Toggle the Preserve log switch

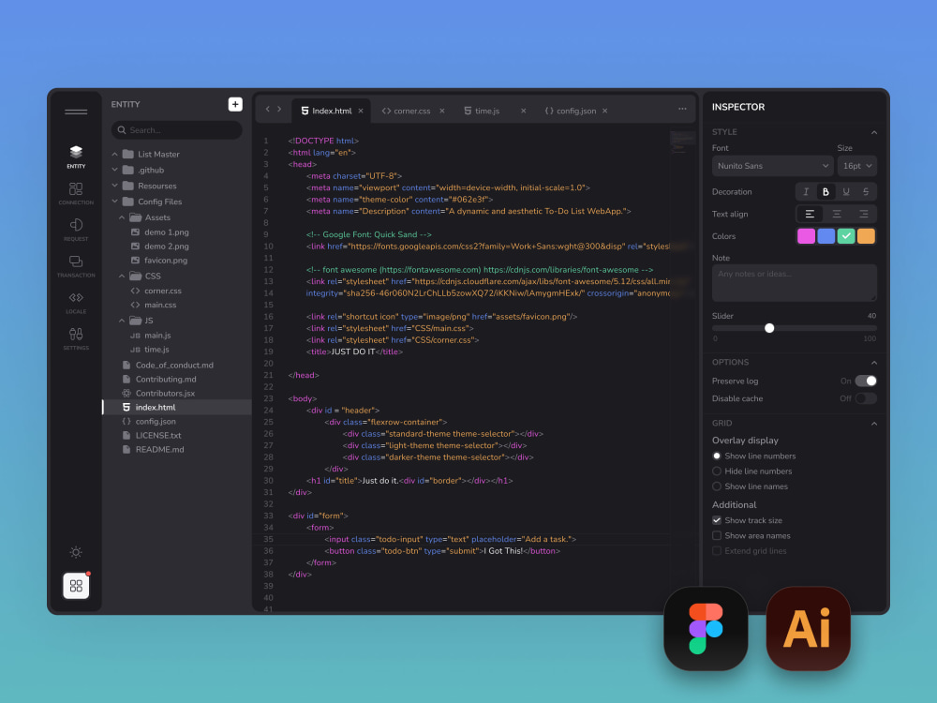click(x=865, y=381)
